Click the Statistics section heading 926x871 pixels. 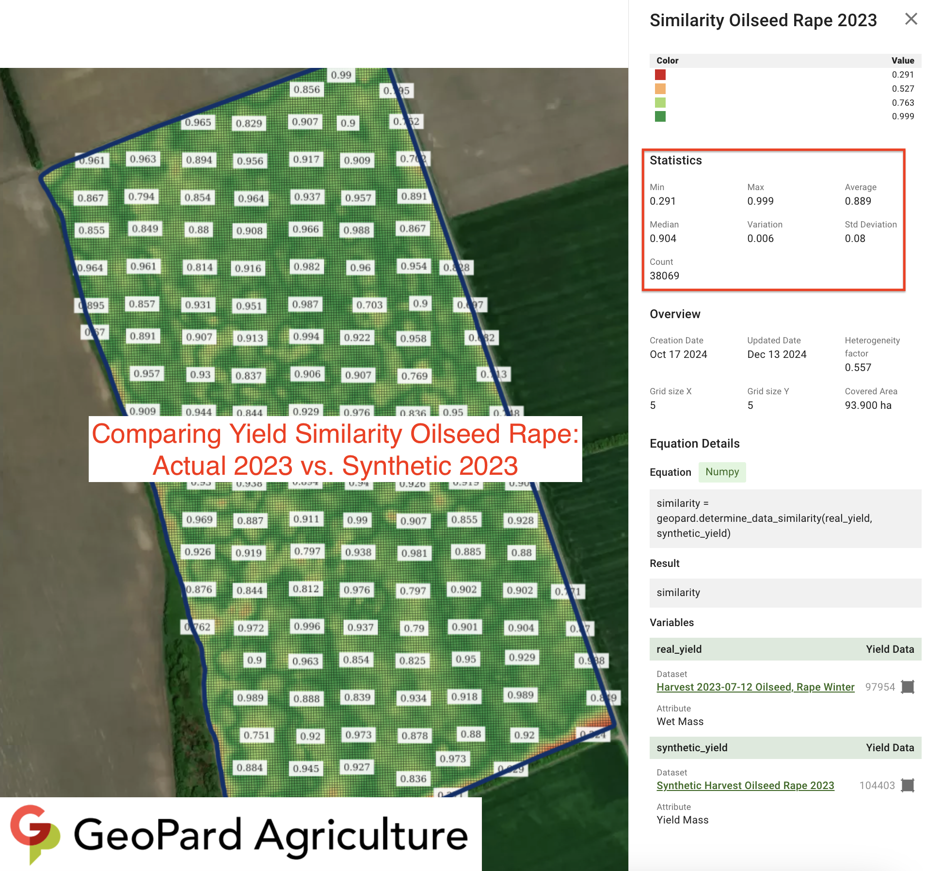tap(675, 161)
